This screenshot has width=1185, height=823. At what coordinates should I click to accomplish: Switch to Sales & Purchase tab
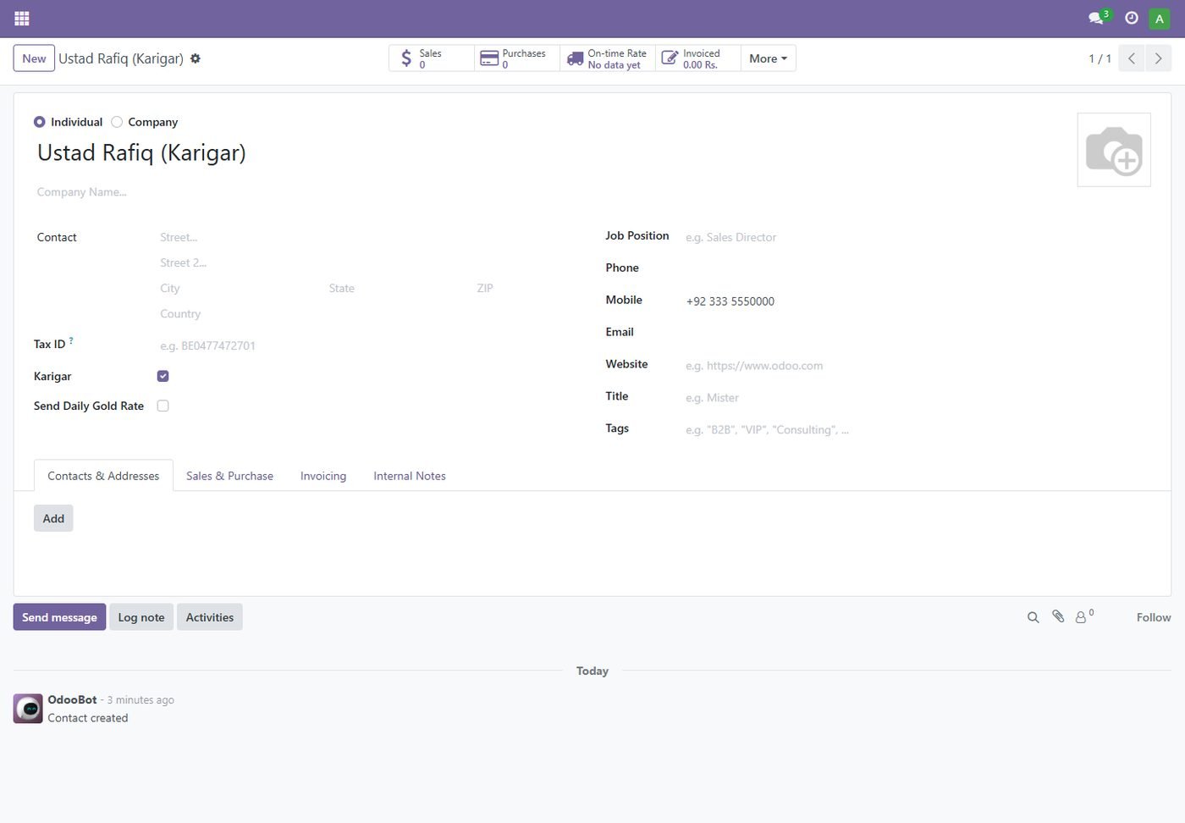point(229,476)
